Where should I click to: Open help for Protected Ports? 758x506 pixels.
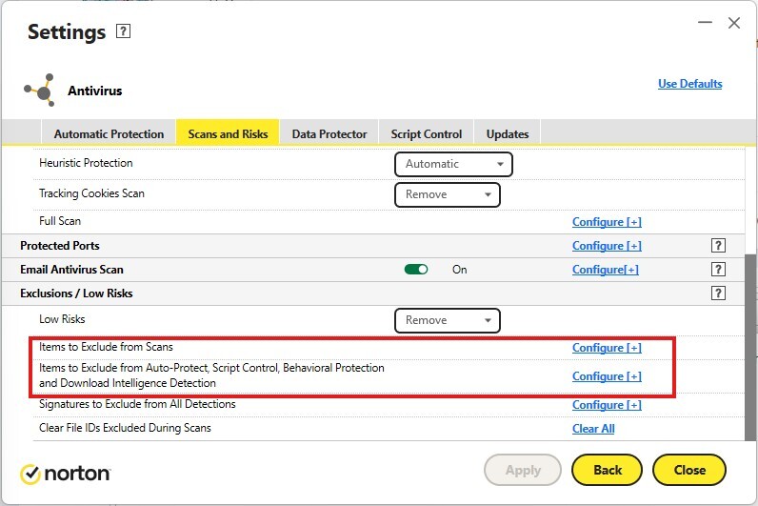pos(718,246)
